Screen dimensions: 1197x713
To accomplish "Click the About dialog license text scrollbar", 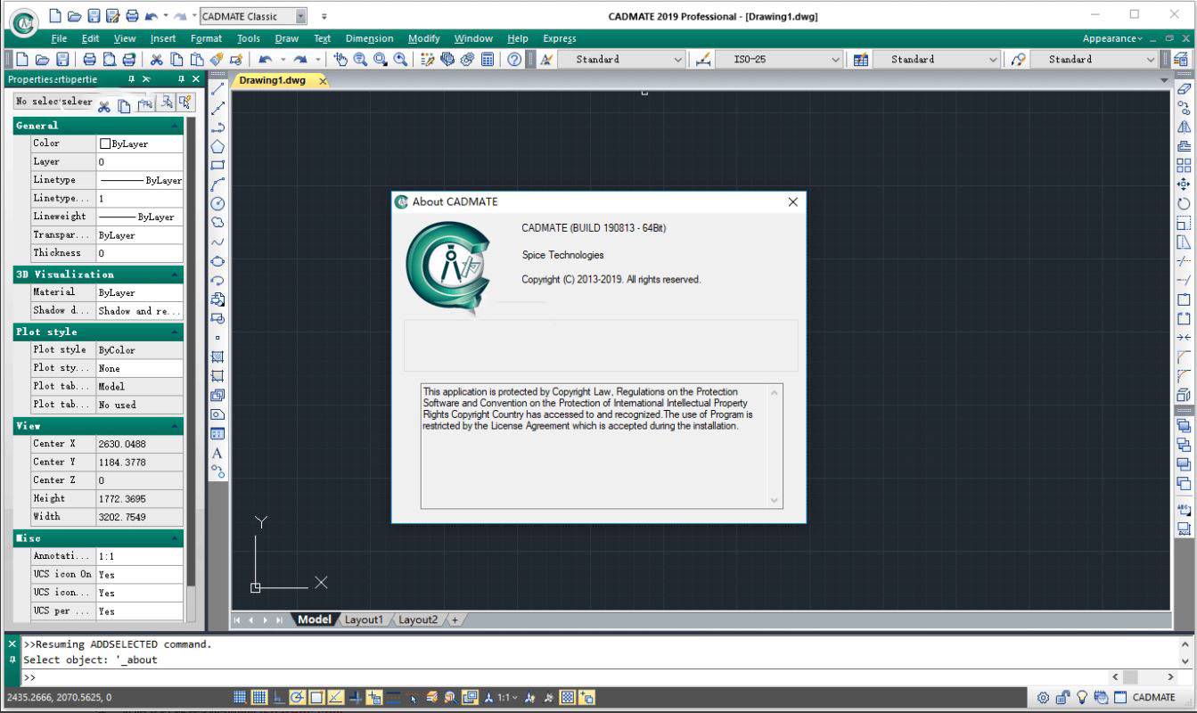I will pyautogui.click(x=775, y=447).
